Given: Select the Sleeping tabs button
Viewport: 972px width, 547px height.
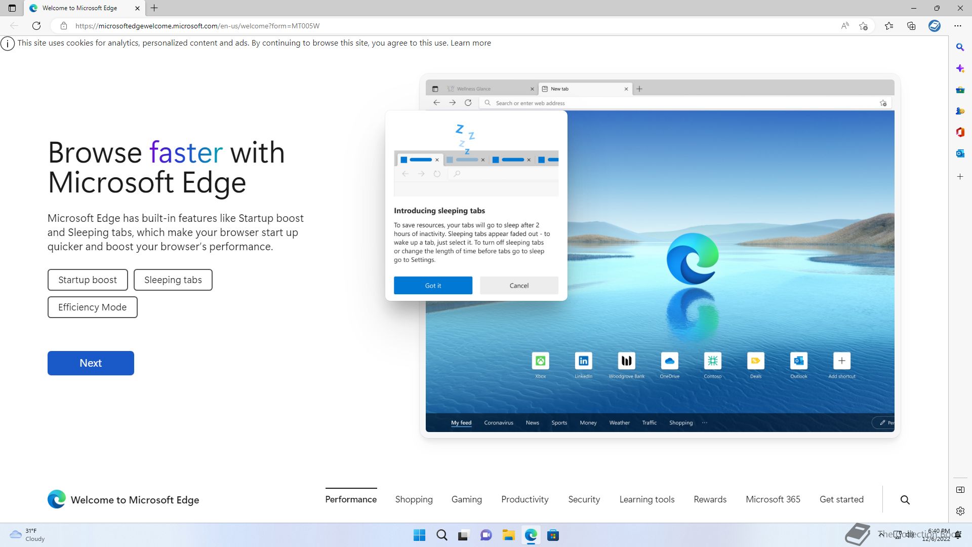Looking at the screenshot, I should pos(173,280).
